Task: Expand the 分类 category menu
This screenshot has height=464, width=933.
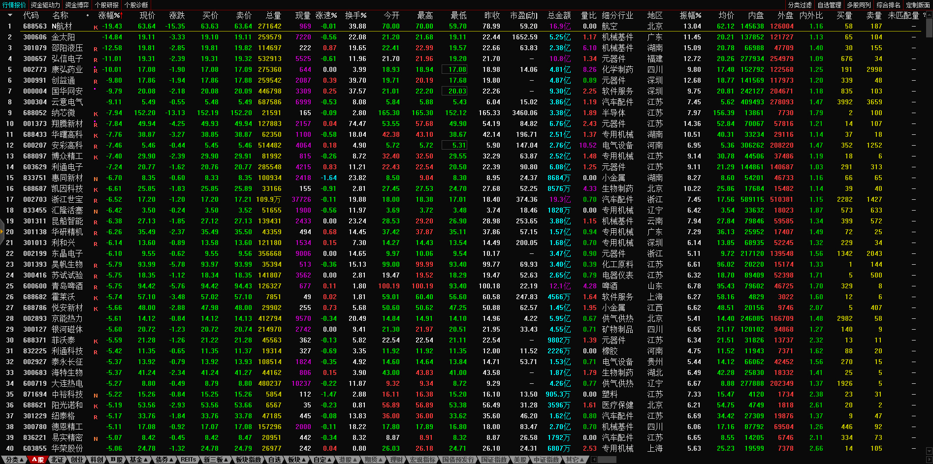Action: (14, 460)
